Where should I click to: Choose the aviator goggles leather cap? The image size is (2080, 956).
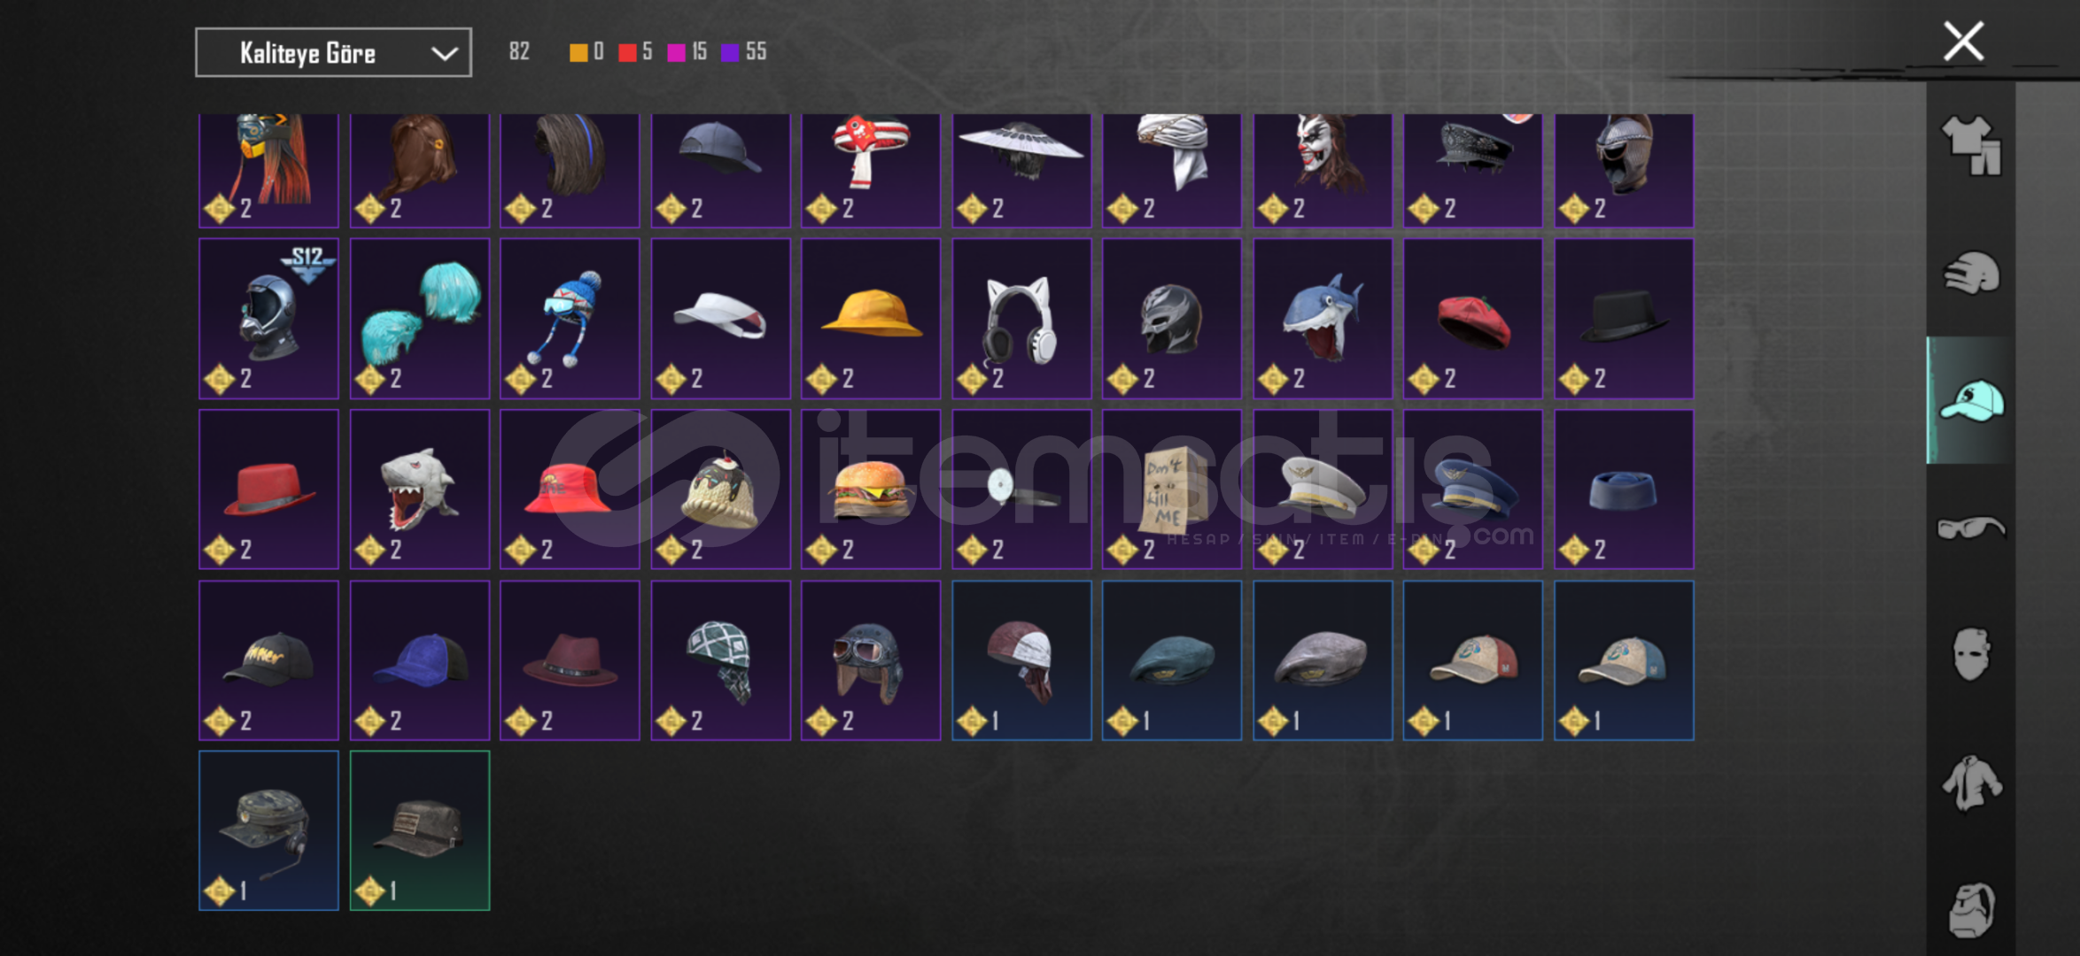(871, 660)
